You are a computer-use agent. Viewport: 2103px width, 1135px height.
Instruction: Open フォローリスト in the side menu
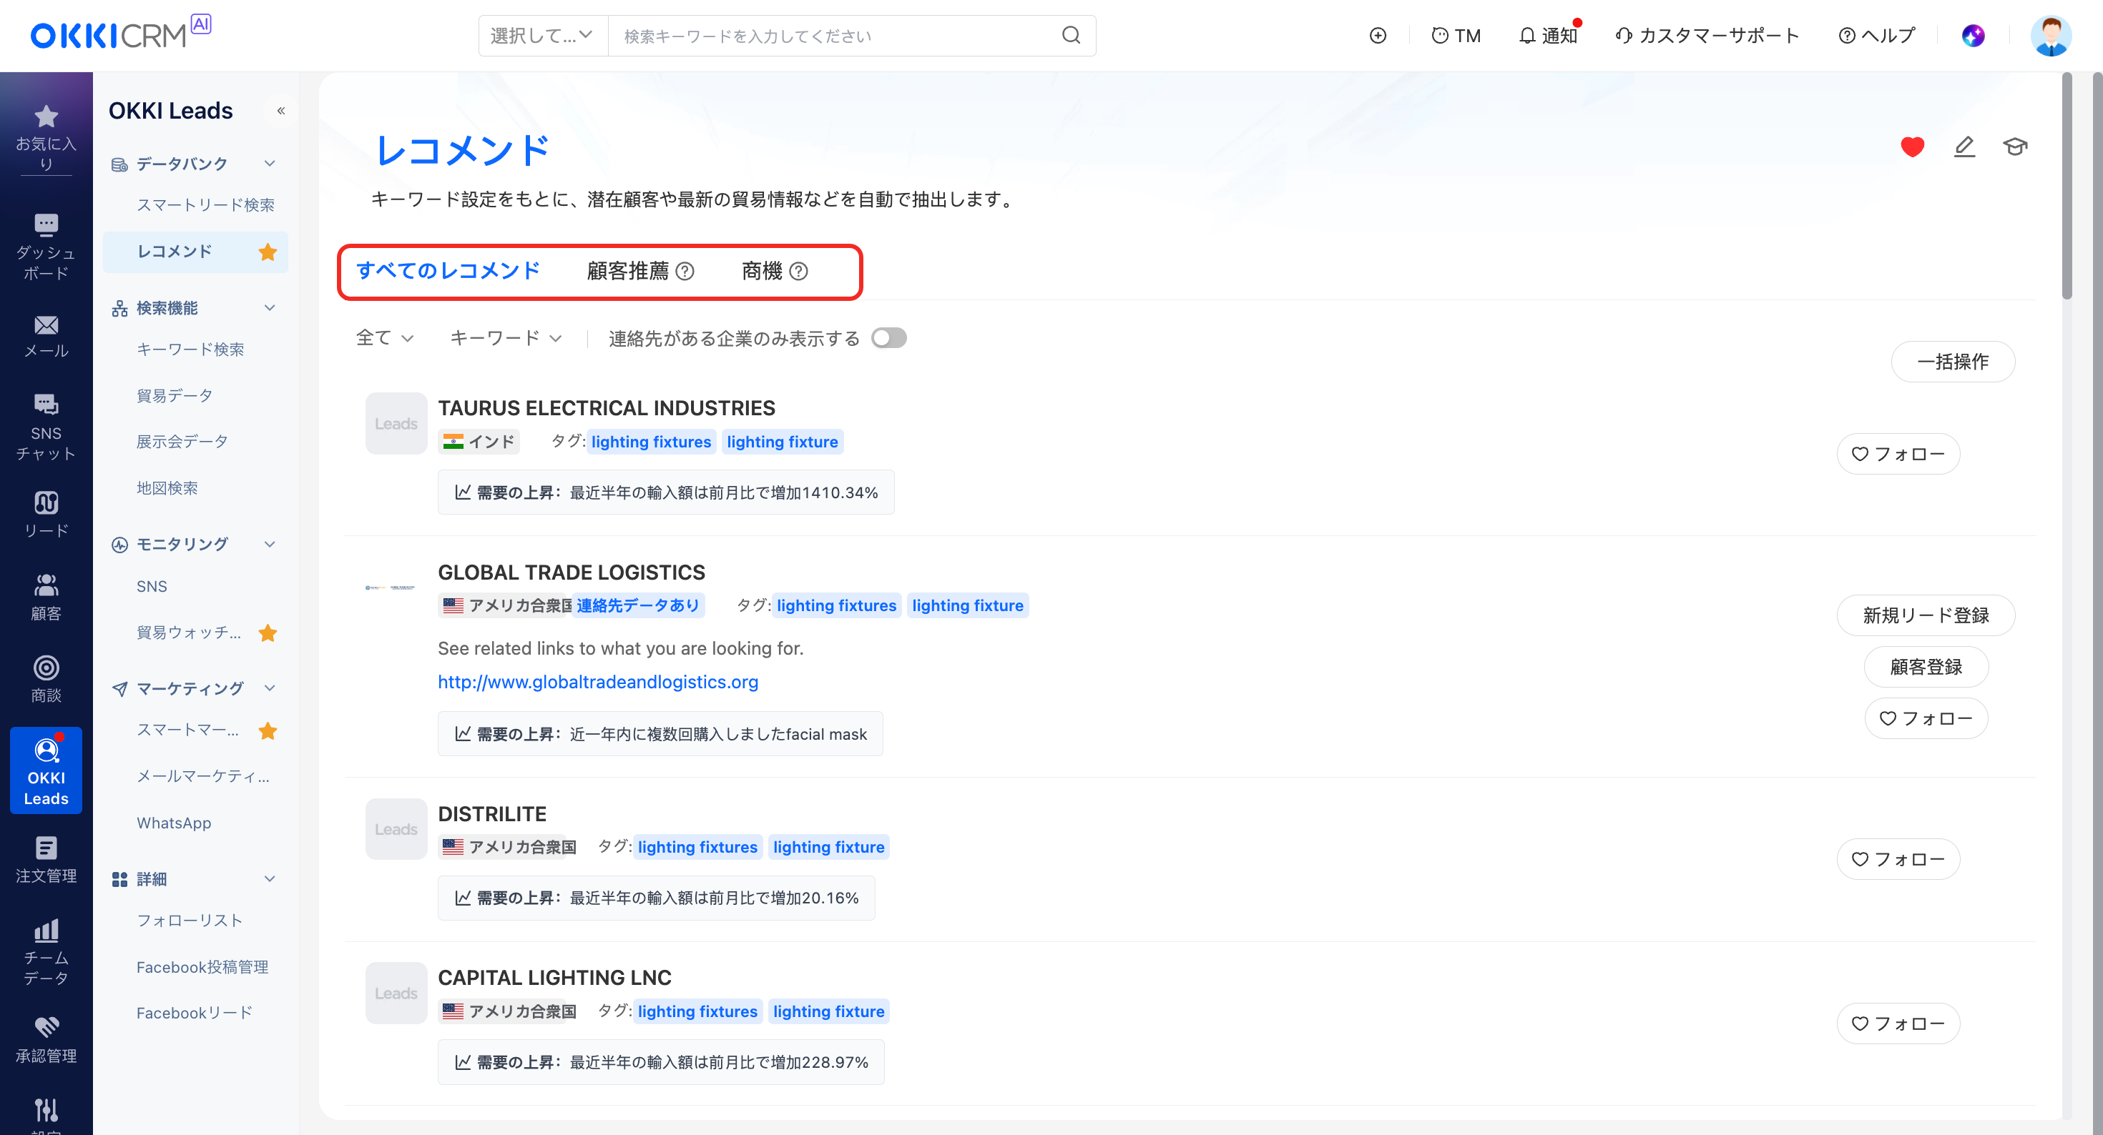coord(190,921)
